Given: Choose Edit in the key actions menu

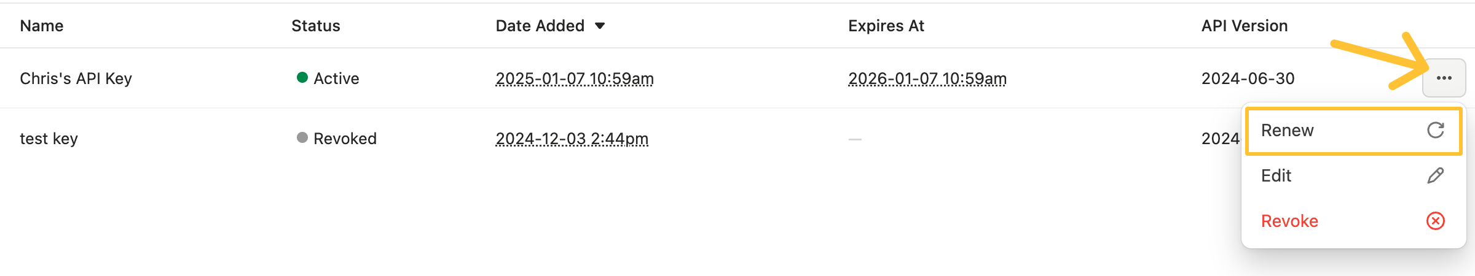Looking at the screenshot, I should 1276,176.
